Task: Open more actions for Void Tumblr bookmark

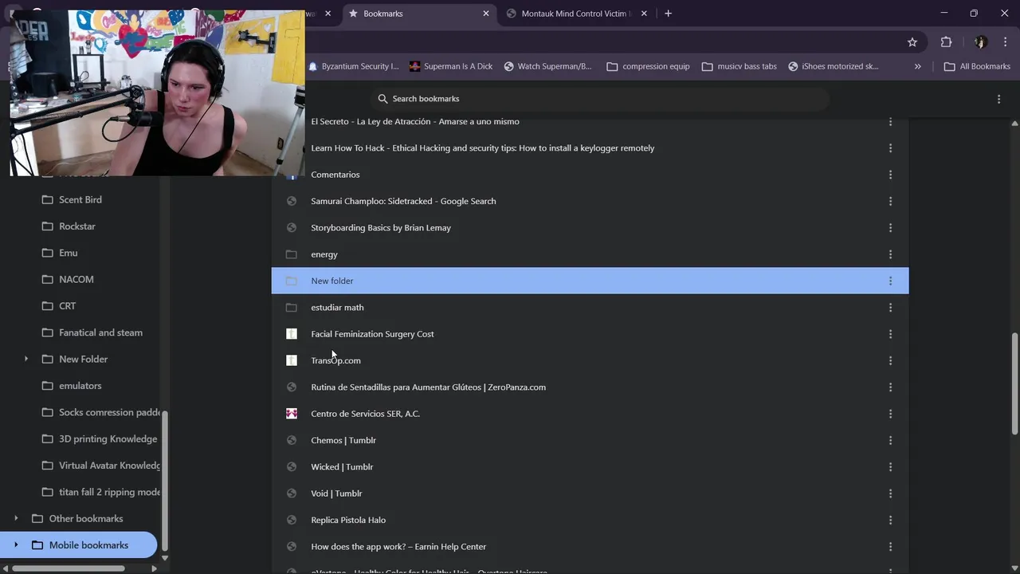Action: 890,493
